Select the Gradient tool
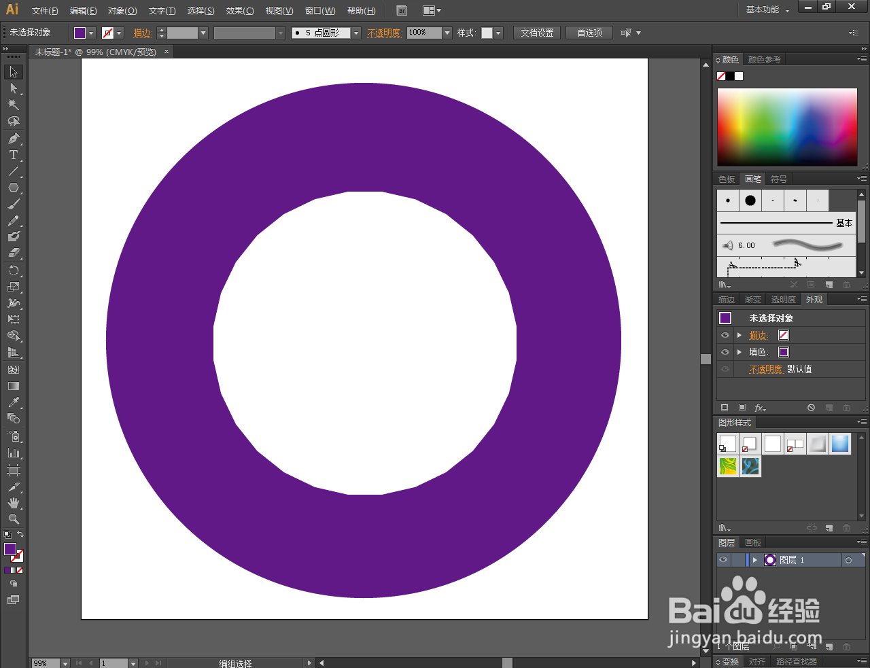The width and height of the screenshot is (870, 668). coord(14,386)
